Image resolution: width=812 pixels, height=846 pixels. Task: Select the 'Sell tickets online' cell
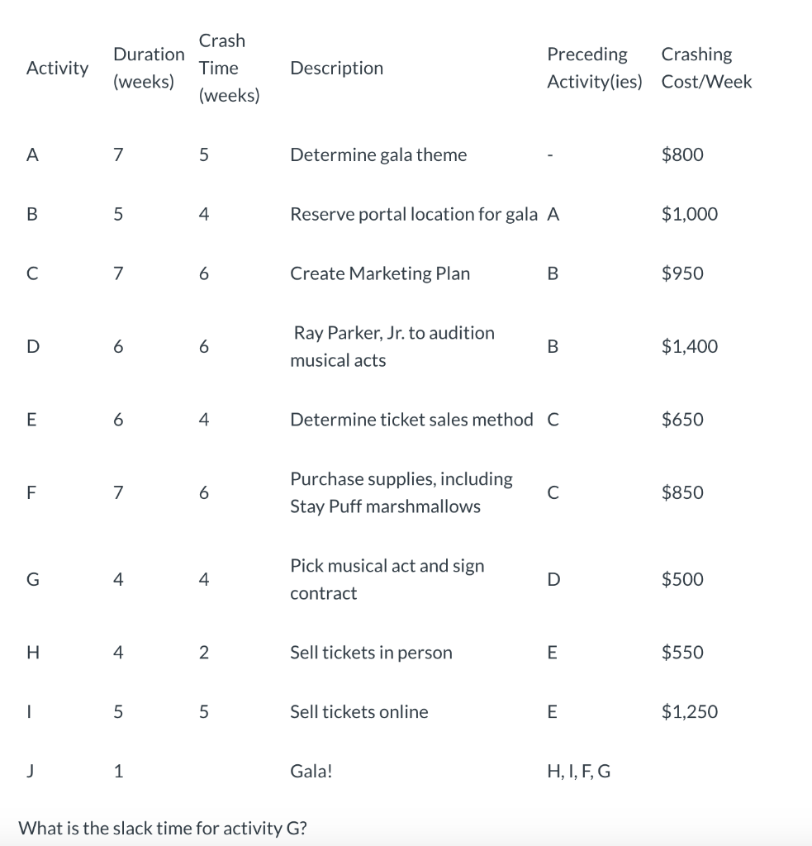click(x=359, y=712)
